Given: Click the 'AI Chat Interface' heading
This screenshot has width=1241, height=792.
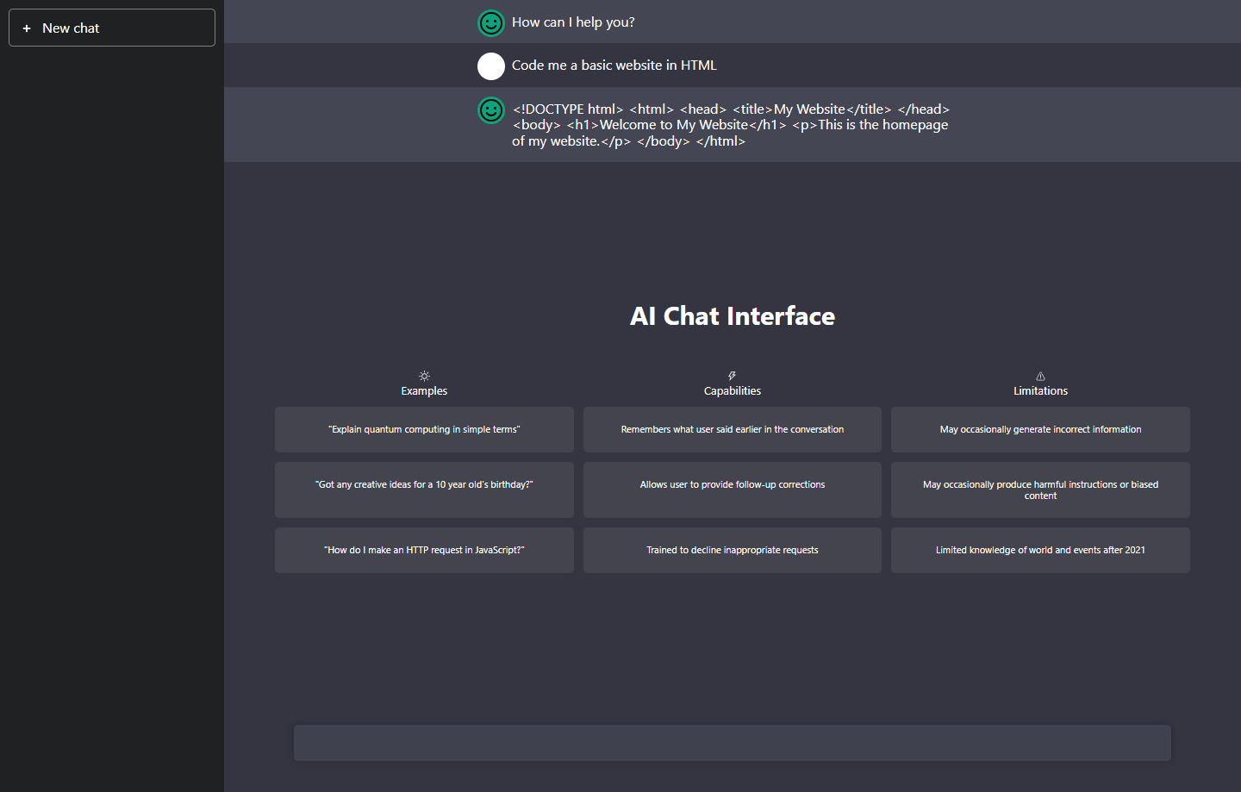Looking at the screenshot, I should coord(732,315).
